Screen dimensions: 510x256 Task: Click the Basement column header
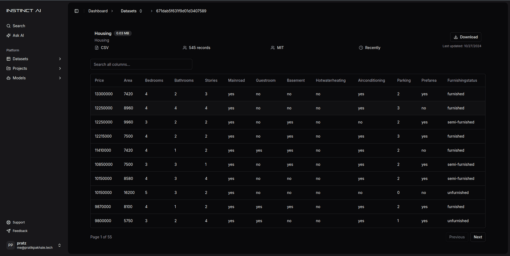point(296,80)
